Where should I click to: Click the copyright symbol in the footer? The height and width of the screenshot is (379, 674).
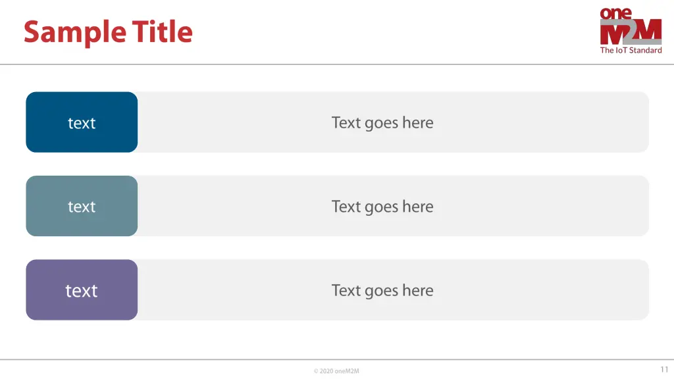pyautogui.click(x=316, y=371)
